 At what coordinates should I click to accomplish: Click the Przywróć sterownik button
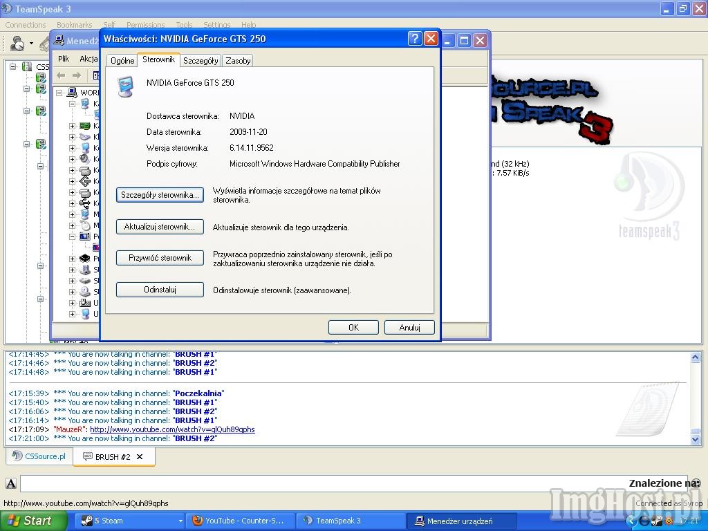[x=160, y=258]
